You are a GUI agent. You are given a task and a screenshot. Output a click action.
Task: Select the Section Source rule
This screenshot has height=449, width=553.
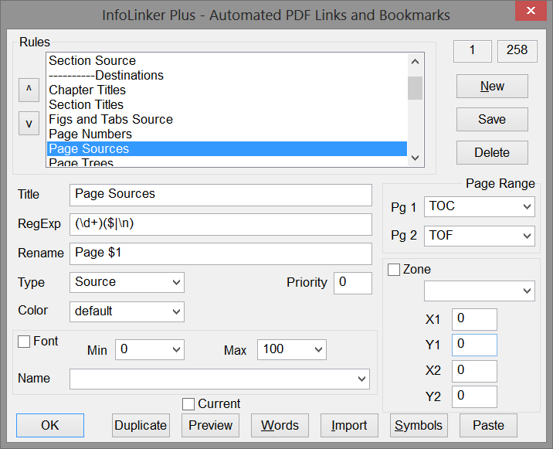tap(227, 61)
